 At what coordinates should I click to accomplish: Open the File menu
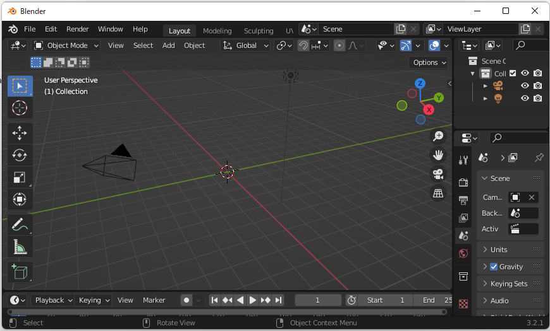point(30,29)
